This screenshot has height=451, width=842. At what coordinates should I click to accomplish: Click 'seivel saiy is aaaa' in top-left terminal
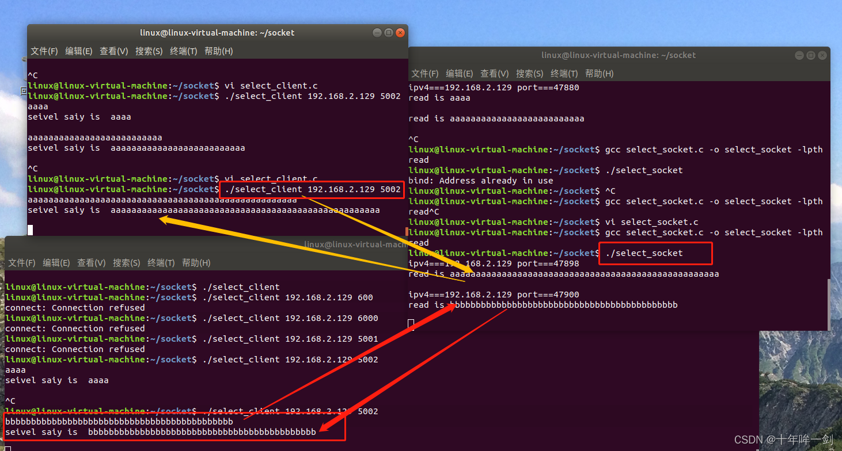(x=79, y=117)
